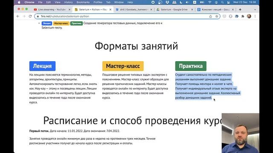Open the File menu

click(x=40, y=2)
